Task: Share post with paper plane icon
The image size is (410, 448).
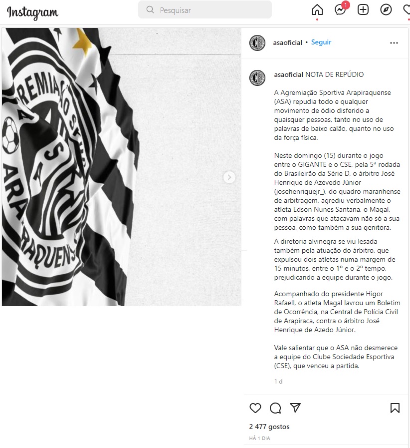Action: click(x=295, y=408)
